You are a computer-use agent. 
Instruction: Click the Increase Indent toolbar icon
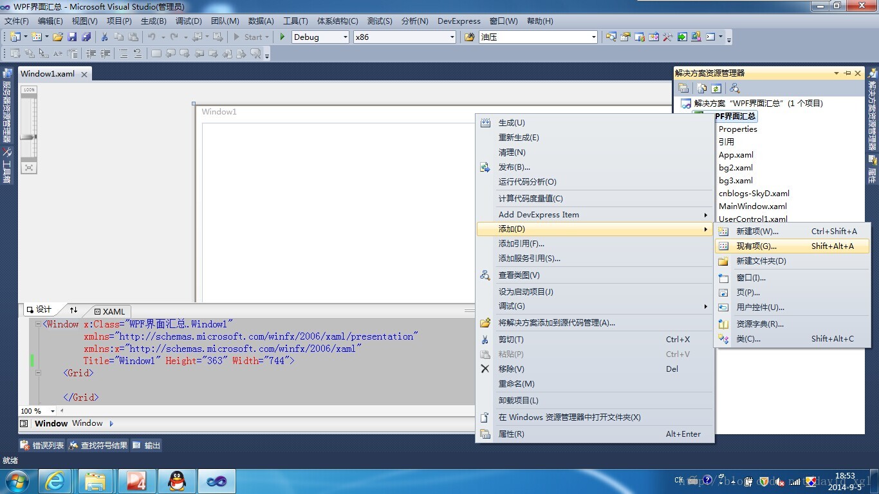click(x=105, y=53)
